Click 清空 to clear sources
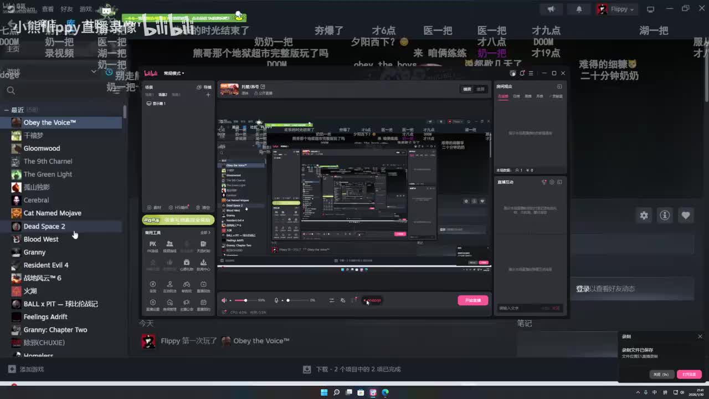Viewport: 709px width, 399px height. [x=203, y=207]
